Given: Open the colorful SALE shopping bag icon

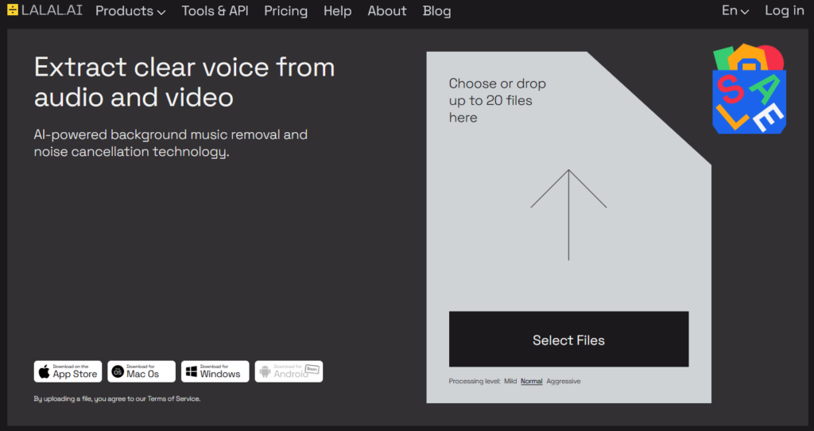Looking at the screenshot, I should coord(748,89).
